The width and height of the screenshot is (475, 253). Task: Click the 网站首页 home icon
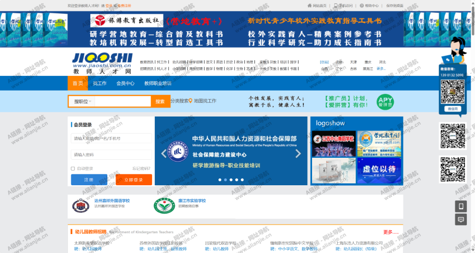click(309, 5)
